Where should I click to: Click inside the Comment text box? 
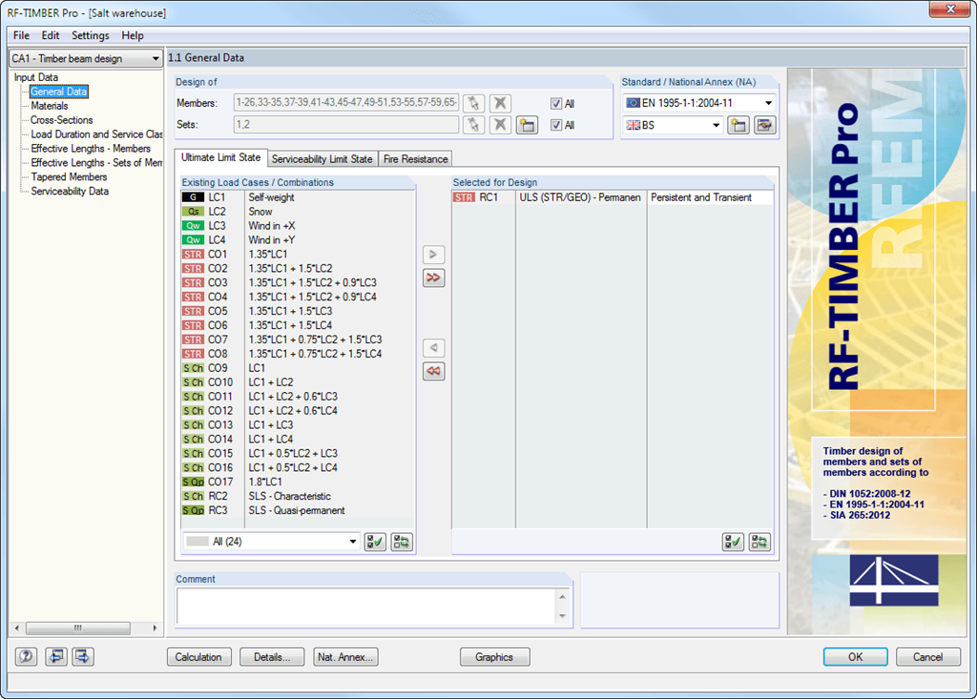click(366, 606)
